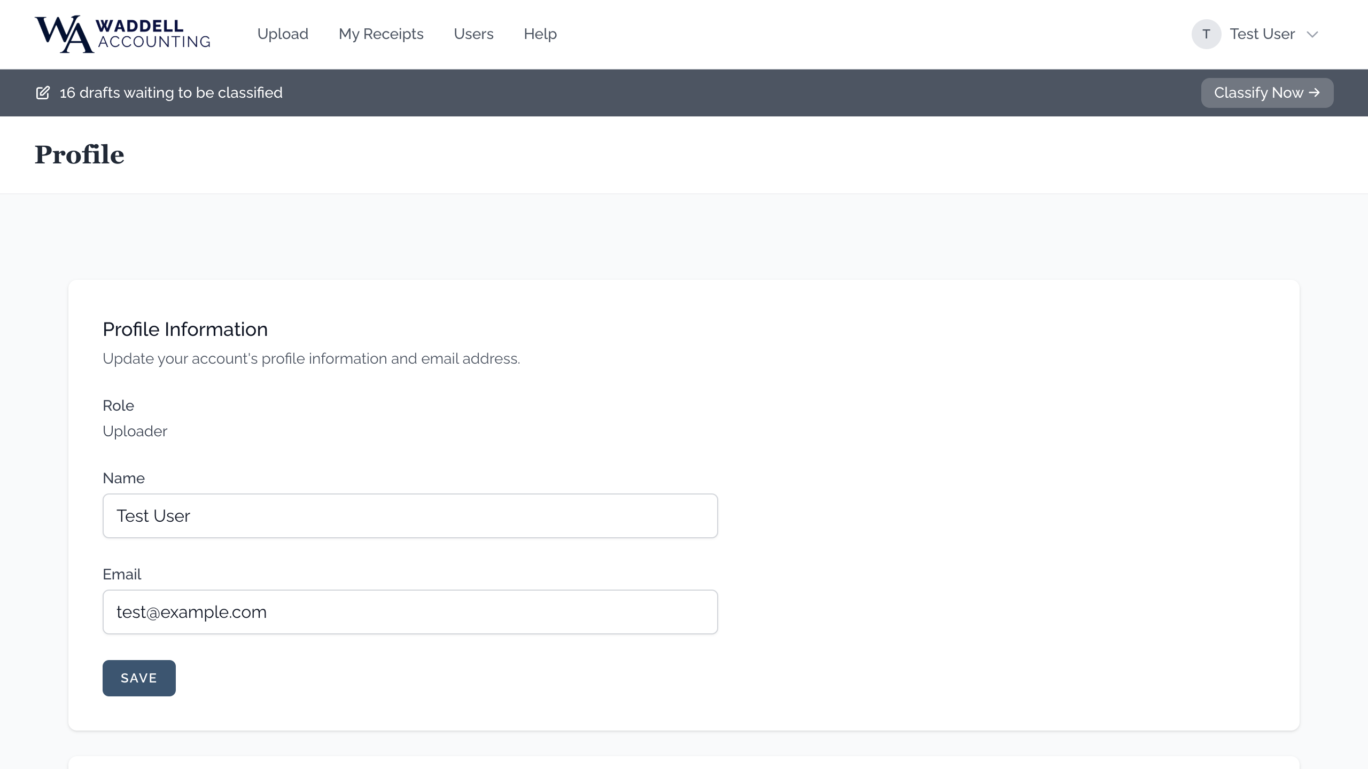
Task: Click the Classify Now button
Action: pos(1267,93)
